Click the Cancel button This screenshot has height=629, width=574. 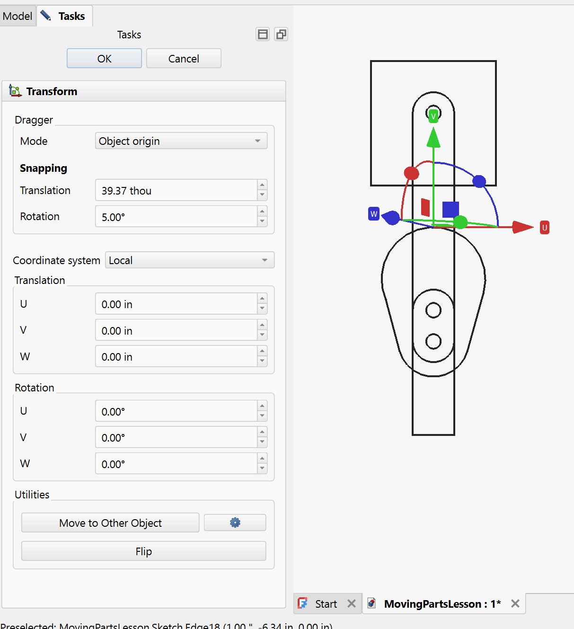point(184,58)
